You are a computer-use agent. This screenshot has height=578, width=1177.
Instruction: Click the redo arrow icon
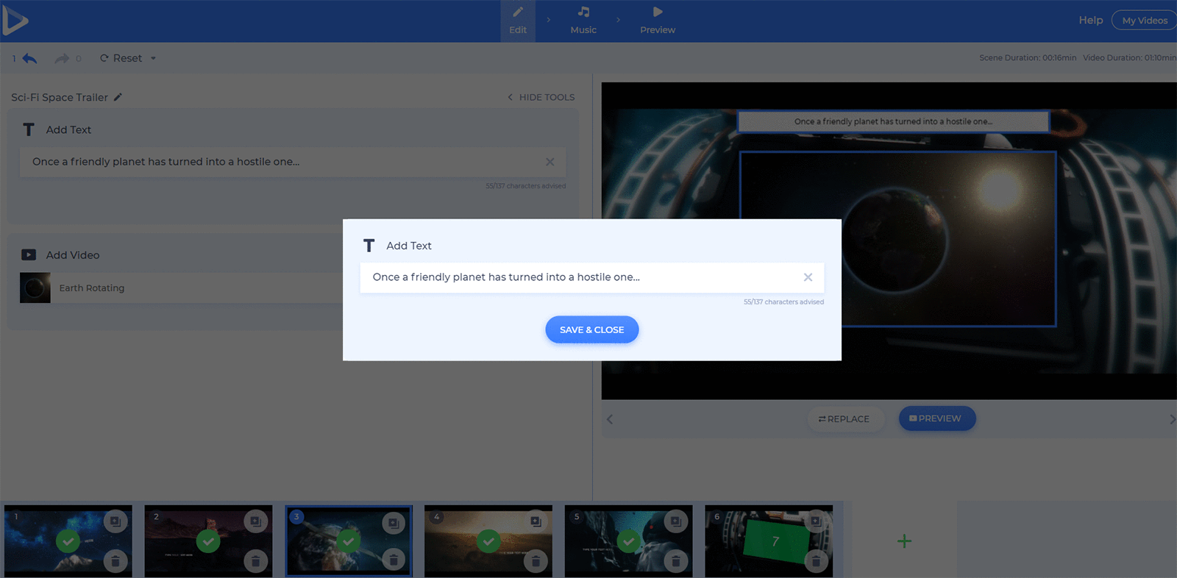click(x=62, y=58)
